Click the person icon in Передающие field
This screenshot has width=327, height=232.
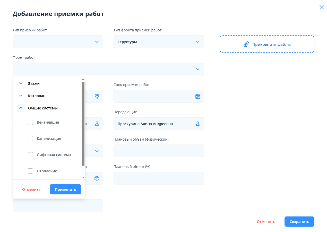(x=197, y=124)
